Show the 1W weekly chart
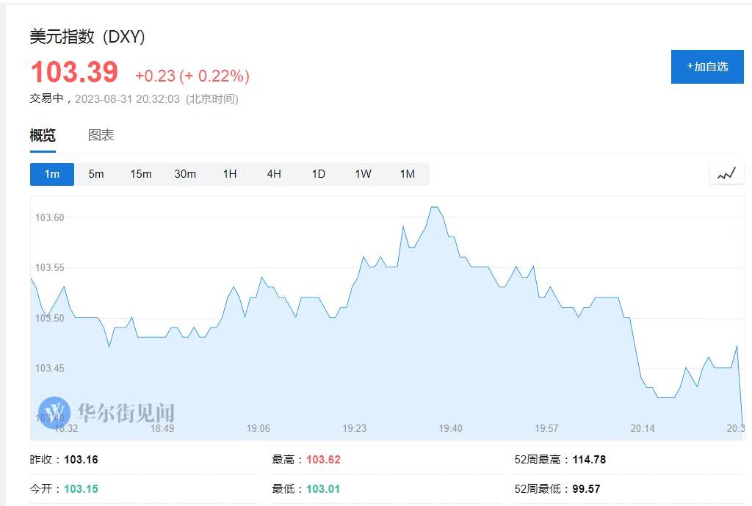 point(363,174)
